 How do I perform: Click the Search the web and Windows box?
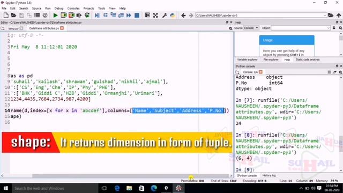[x=55, y=188]
